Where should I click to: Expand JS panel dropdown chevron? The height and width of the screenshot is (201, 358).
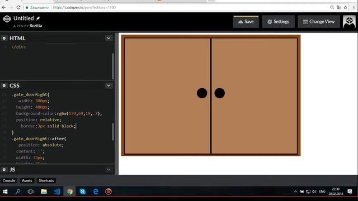coord(109,170)
